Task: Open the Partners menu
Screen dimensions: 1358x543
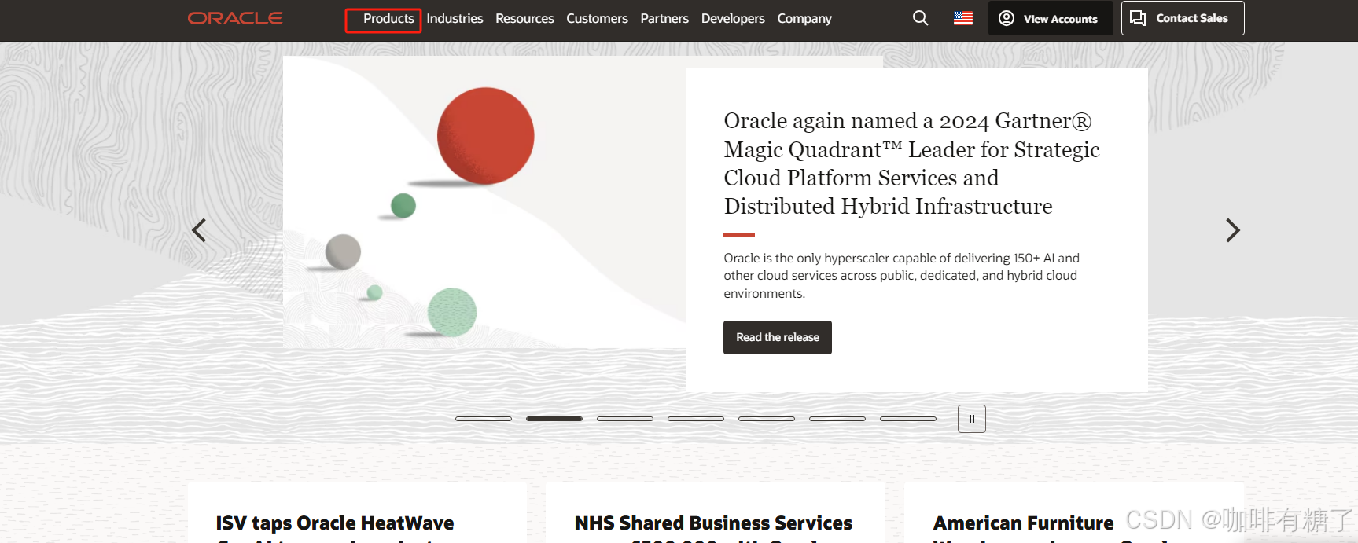Action: [664, 18]
